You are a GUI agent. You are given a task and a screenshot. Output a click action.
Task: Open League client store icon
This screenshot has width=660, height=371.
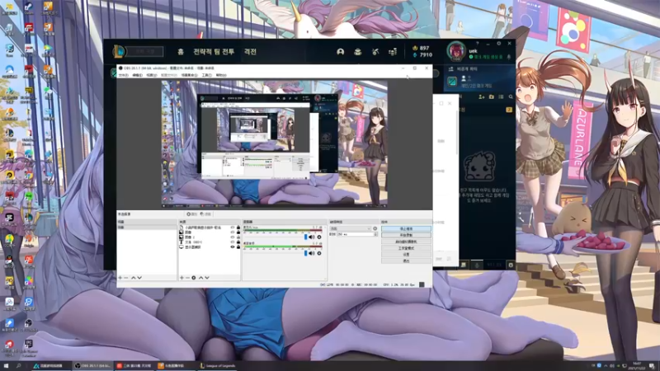(393, 52)
